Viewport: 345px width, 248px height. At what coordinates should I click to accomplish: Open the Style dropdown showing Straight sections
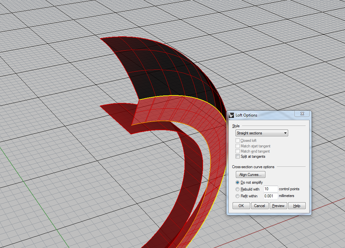click(262, 133)
